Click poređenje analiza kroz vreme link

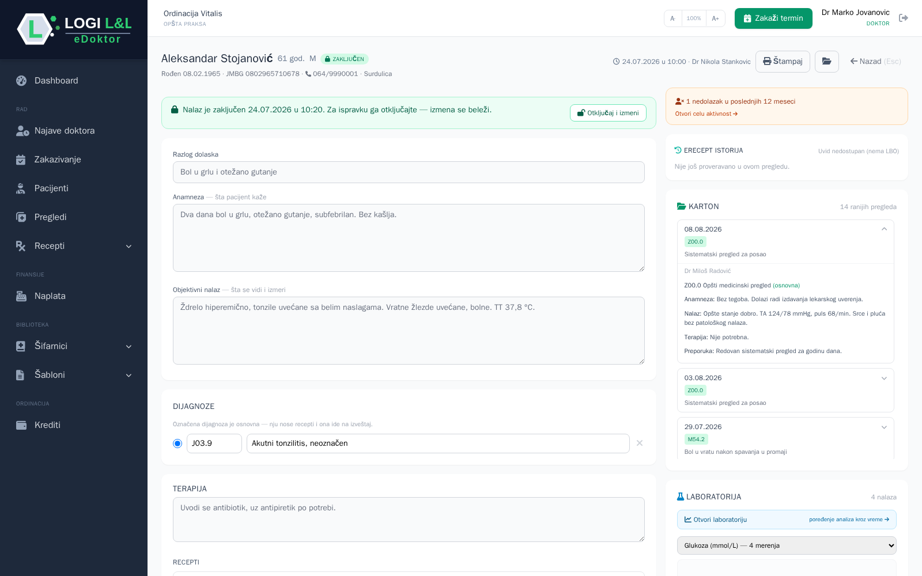[849, 520]
